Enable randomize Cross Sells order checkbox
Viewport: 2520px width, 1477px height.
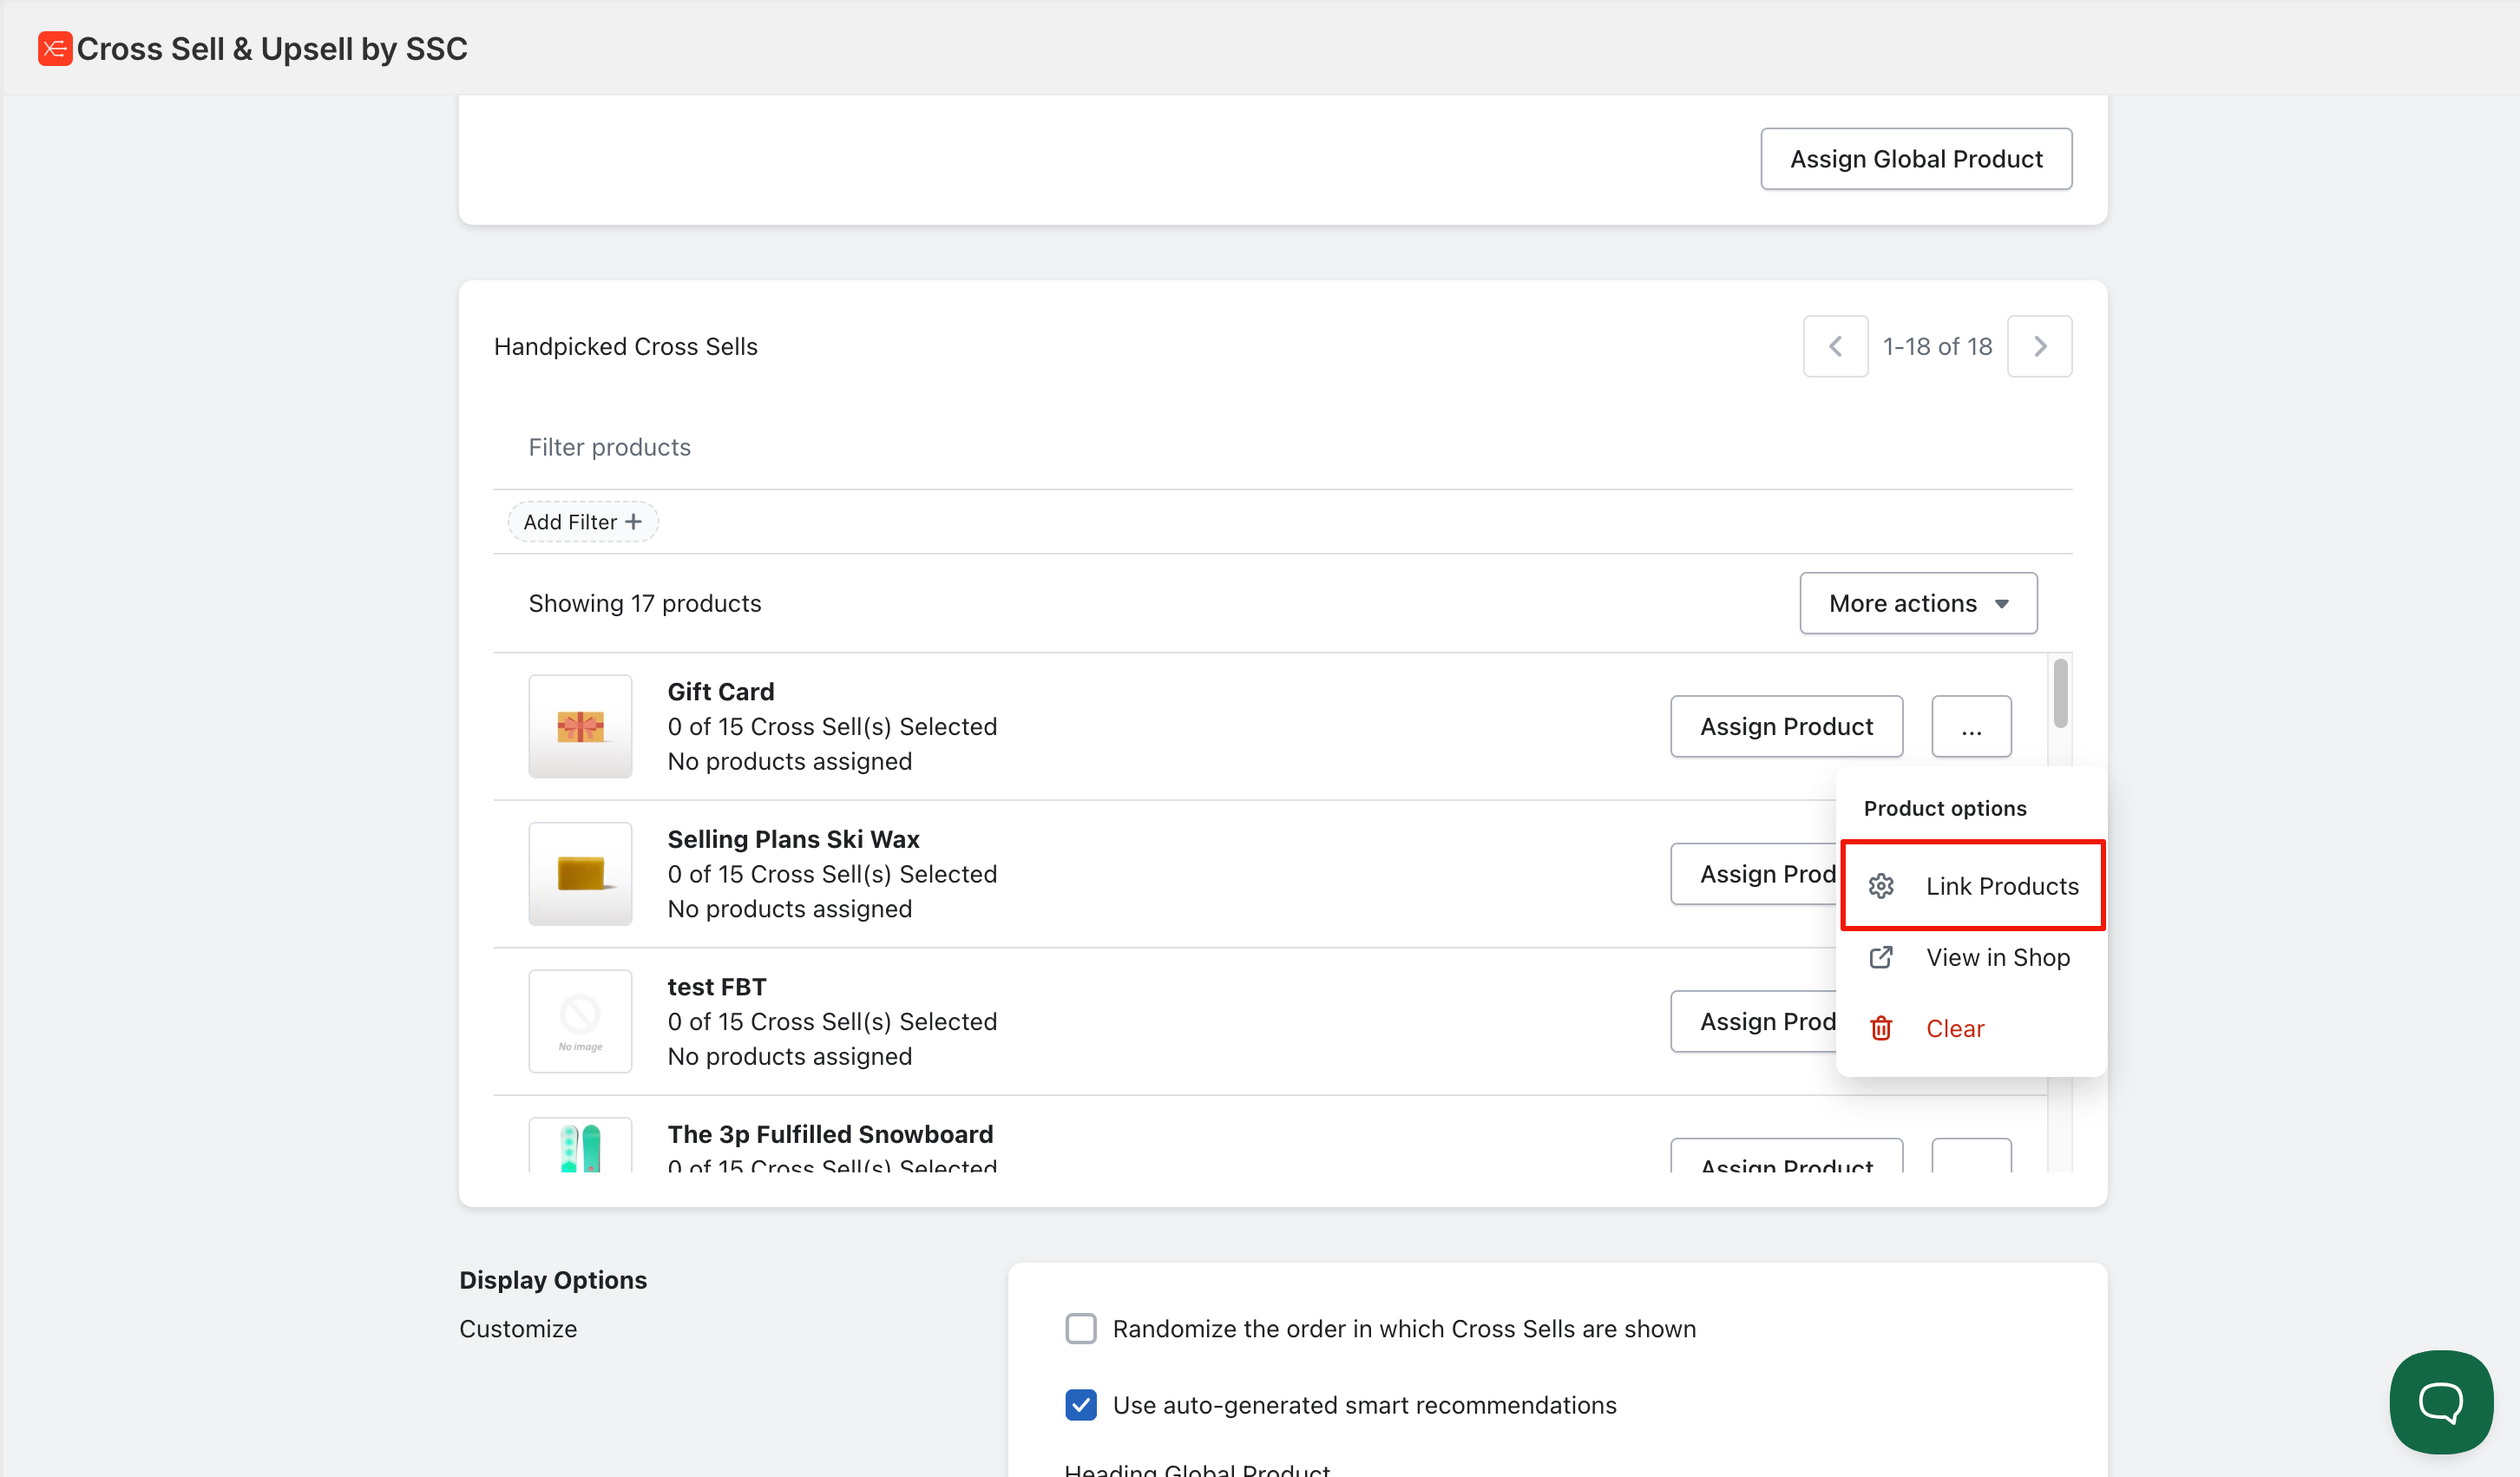[1080, 1328]
